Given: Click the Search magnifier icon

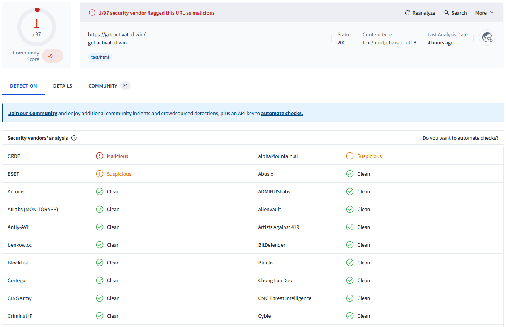Looking at the screenshot, I should [x=447, y=13].
